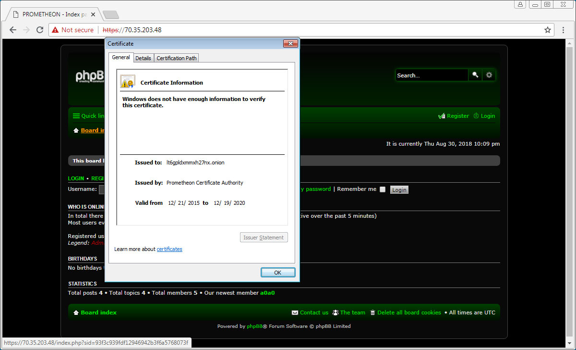The width and height of the screenshot is (576, 350).
Task: Click the Issuer Statement button
Action: click(x=264, y=237)
